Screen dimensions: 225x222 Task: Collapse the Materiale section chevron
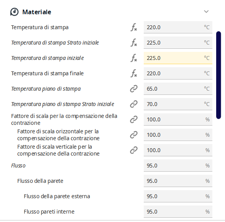[206, 12]
